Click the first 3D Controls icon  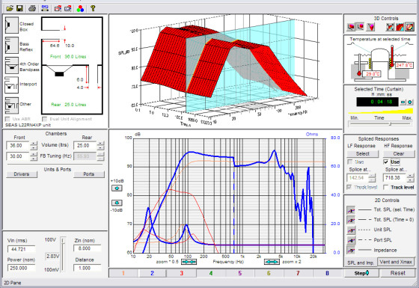coord(351,27)
